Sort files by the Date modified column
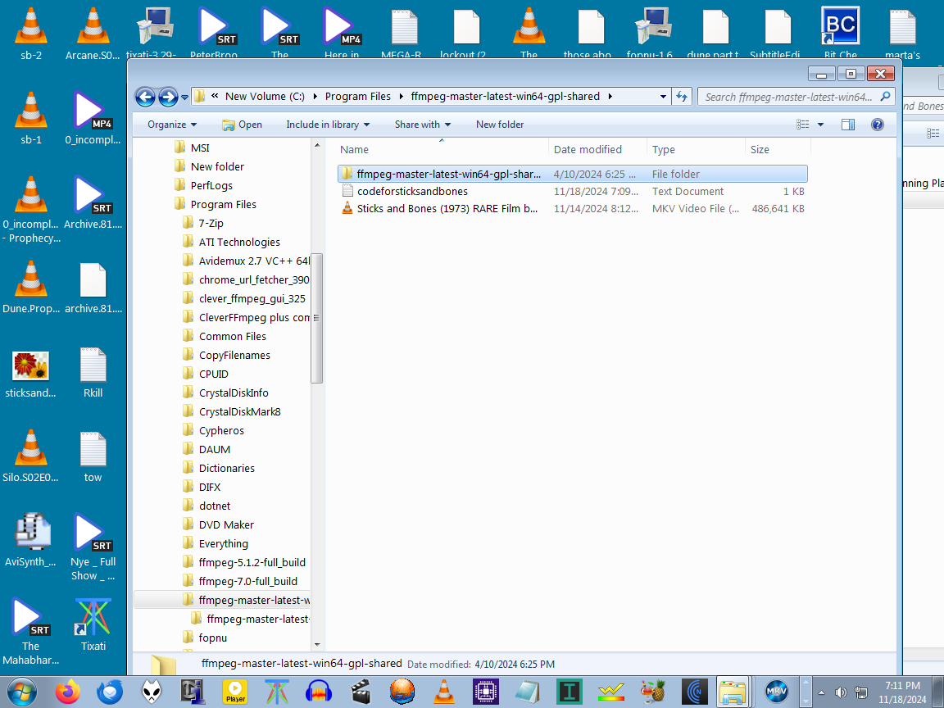Image resolution: width=944 pixels, height=708 pixels. tap(597, 149)
